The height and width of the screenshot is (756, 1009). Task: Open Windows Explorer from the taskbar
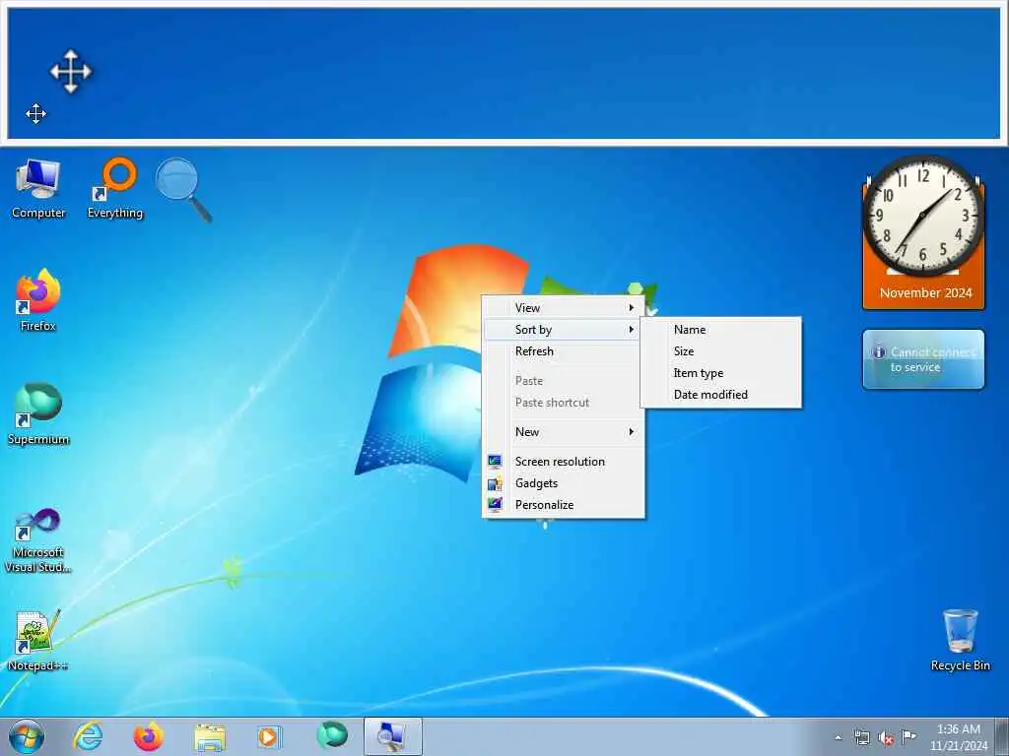(x=210, y=736)
